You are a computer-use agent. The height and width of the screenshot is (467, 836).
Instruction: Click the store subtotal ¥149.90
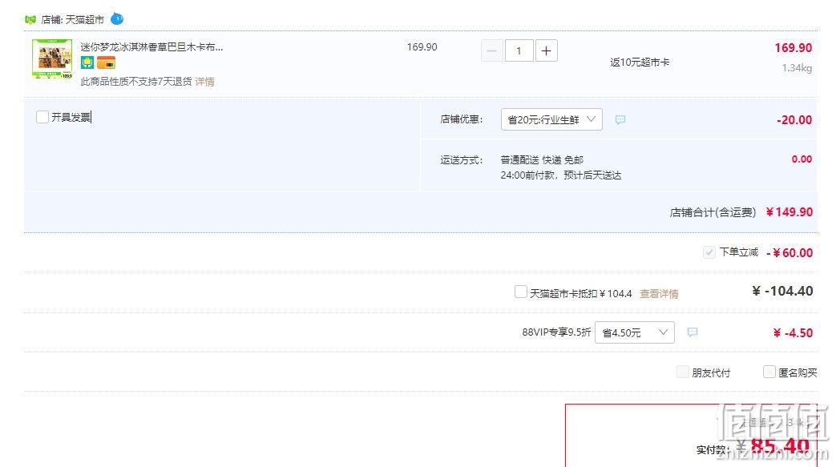[x=789, y=212]
